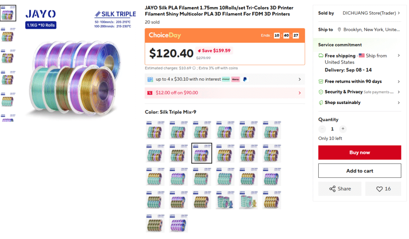Click the PayPal icon in installment row

point(245,79)
